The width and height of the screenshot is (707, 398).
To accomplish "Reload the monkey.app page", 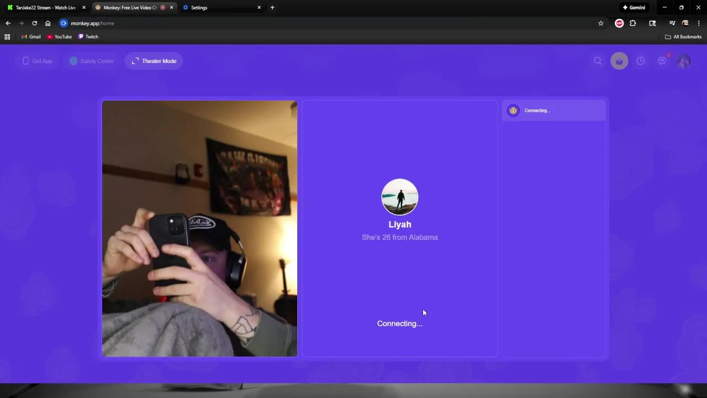I will click(x=34, y=23).
